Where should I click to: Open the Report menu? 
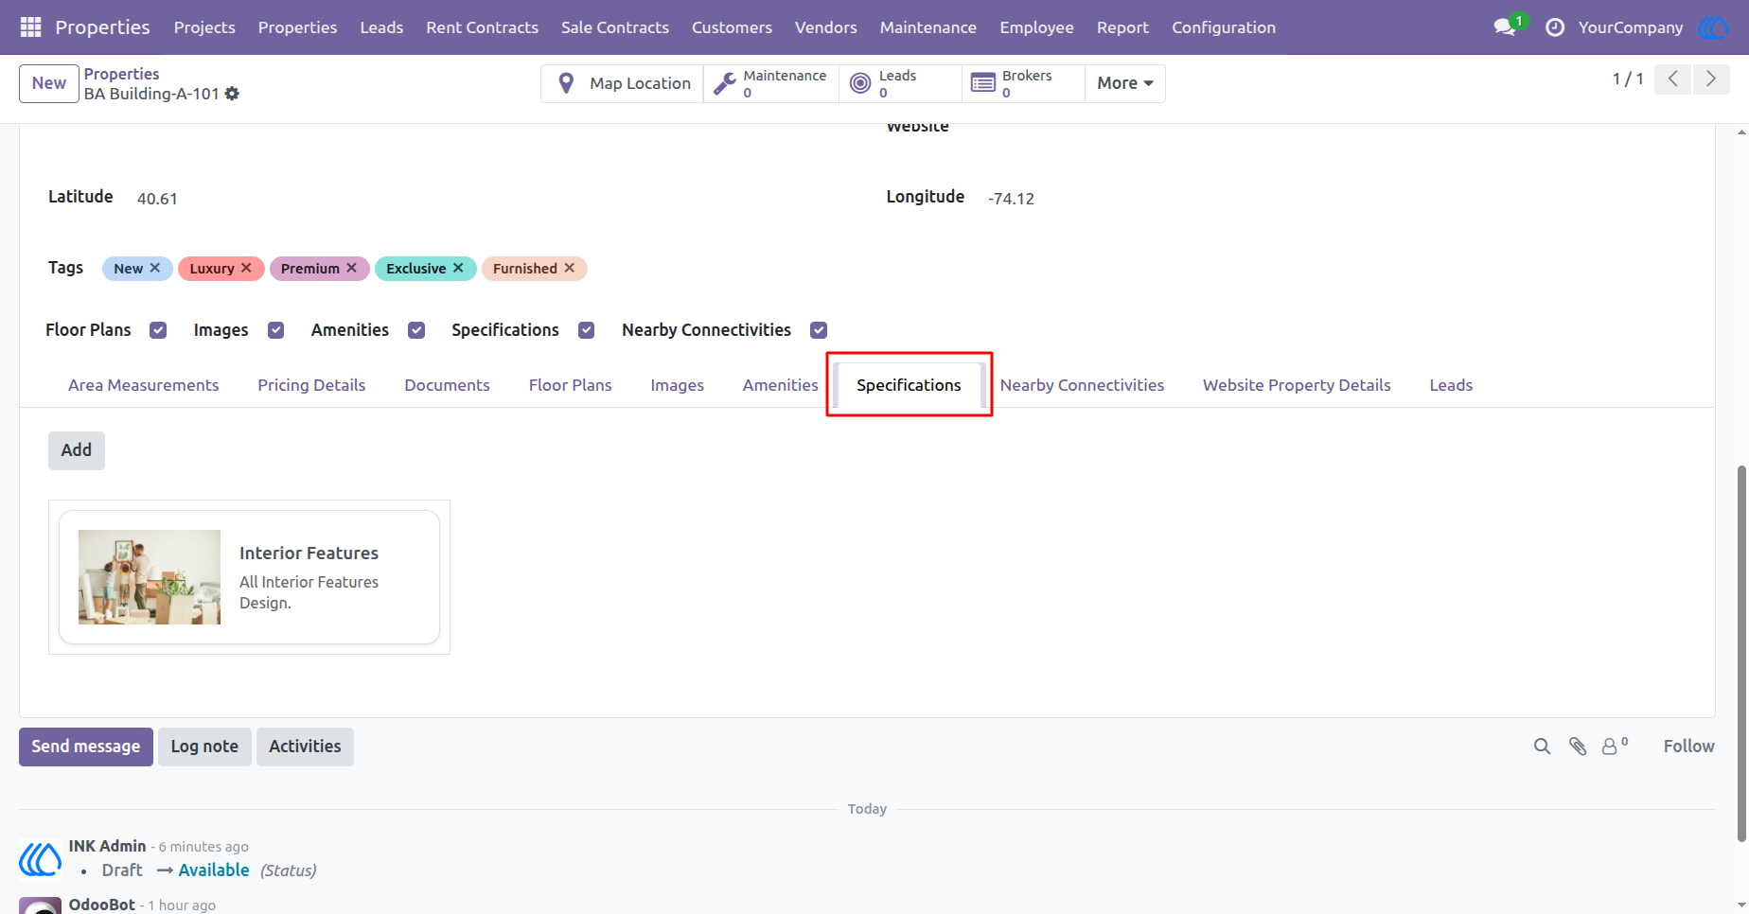(x=1122, y=27)
